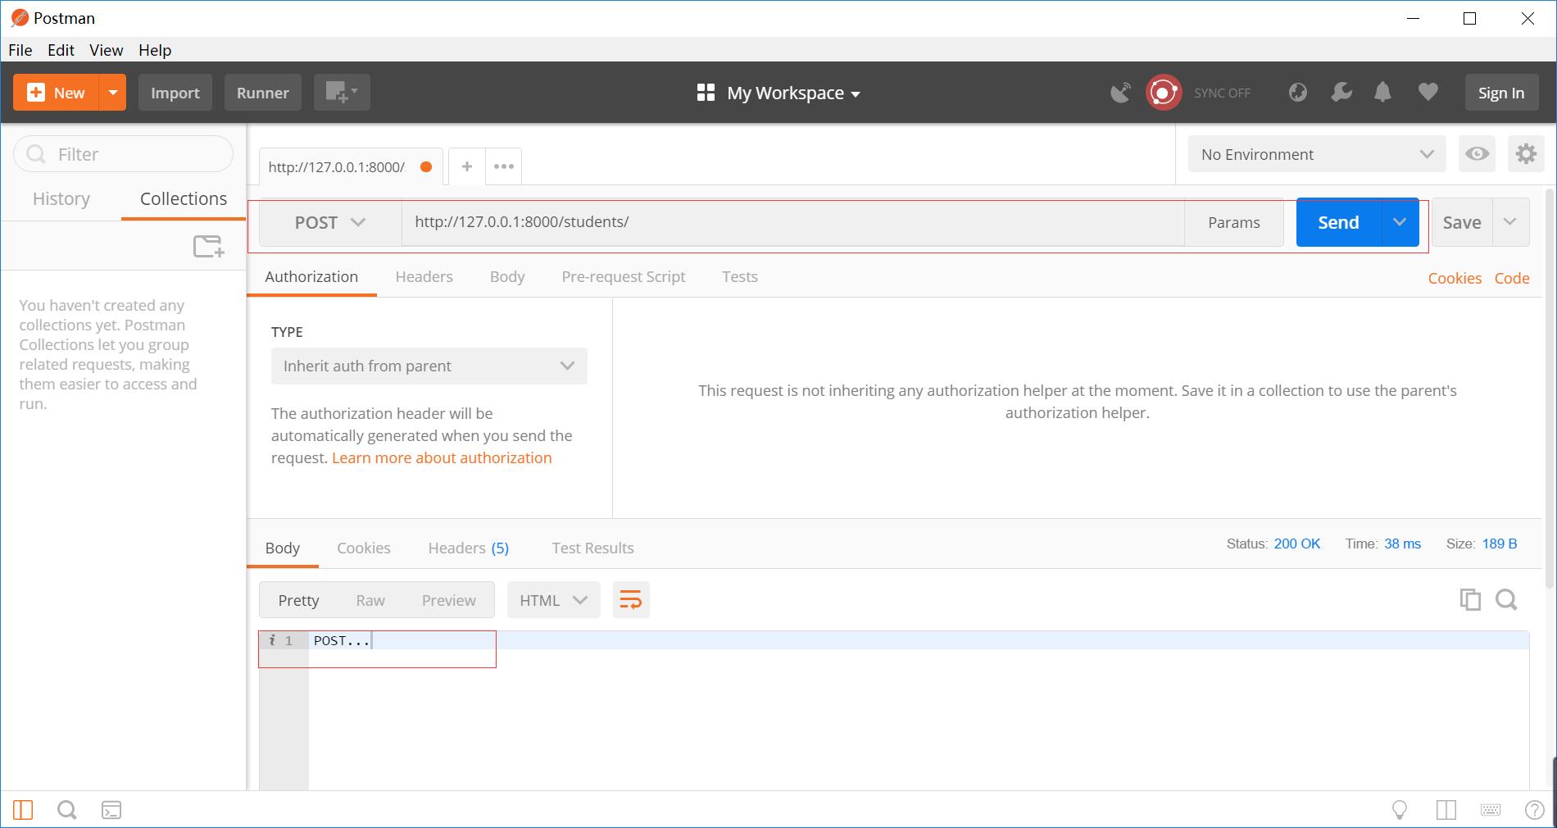The image size is (1557, 828).
Task: Copy response body to clipboard
Action: (x=1470, y=600)
